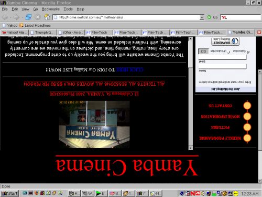Switch to the taskbar button labeled W..
The image size is (262, 197).
pos(88,193)
